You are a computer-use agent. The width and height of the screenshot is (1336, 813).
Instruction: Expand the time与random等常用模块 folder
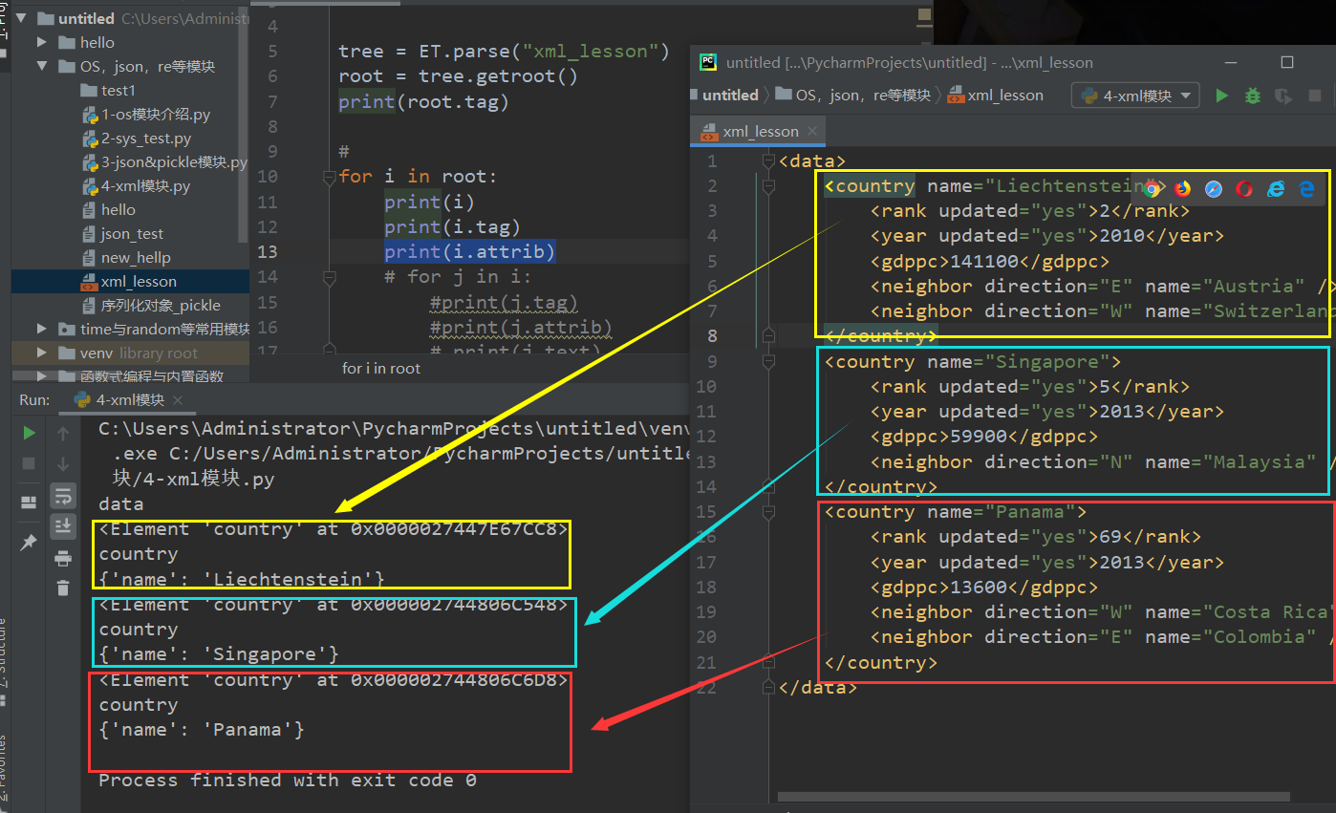[x=42, y=329]
